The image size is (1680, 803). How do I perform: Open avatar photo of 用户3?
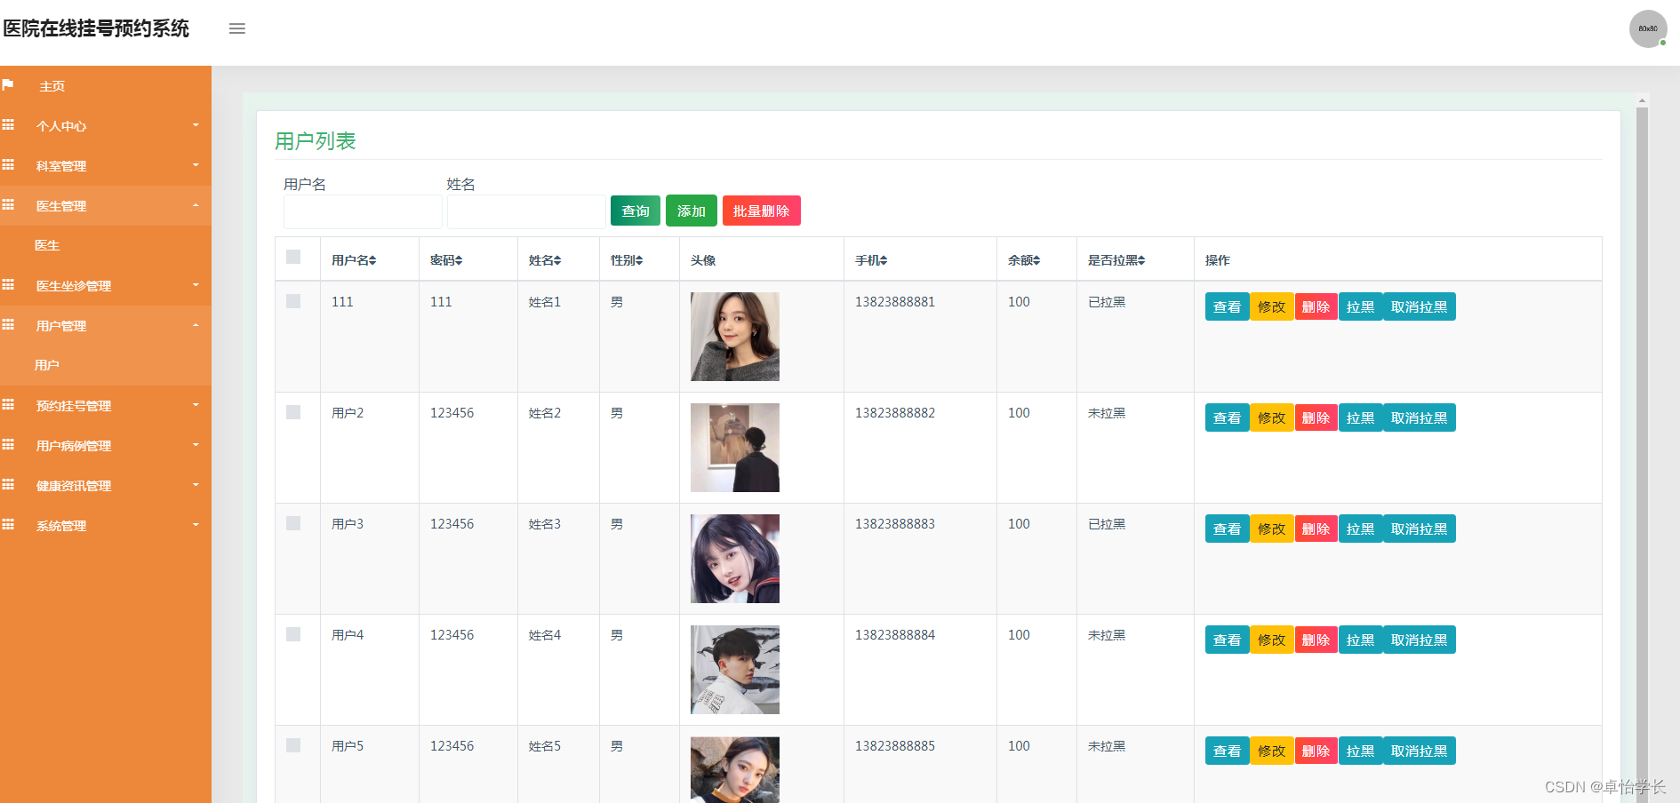coord(735,559)
